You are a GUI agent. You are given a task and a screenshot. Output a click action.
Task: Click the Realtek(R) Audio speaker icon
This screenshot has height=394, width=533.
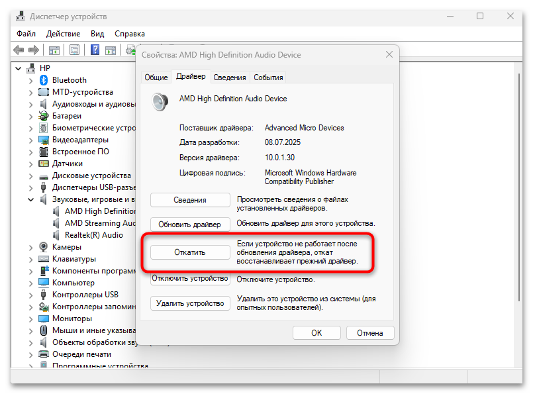tap(56, 235)
